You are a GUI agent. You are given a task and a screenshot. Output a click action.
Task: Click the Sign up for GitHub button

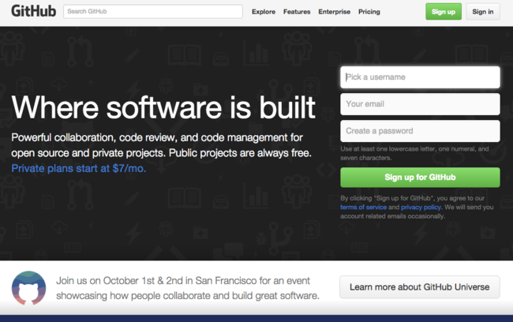420,178
